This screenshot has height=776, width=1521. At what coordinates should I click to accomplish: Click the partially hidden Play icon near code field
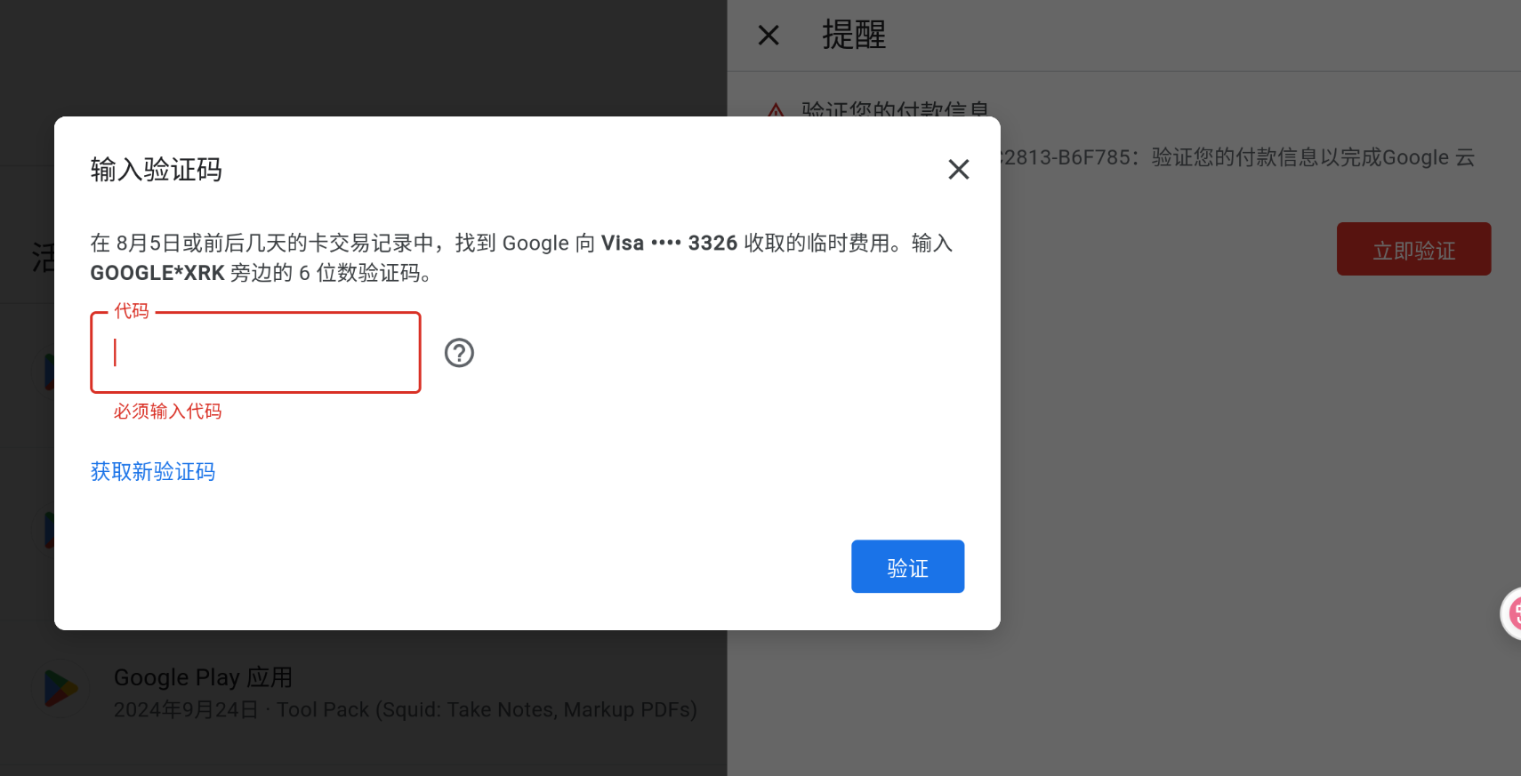(49, 372)
